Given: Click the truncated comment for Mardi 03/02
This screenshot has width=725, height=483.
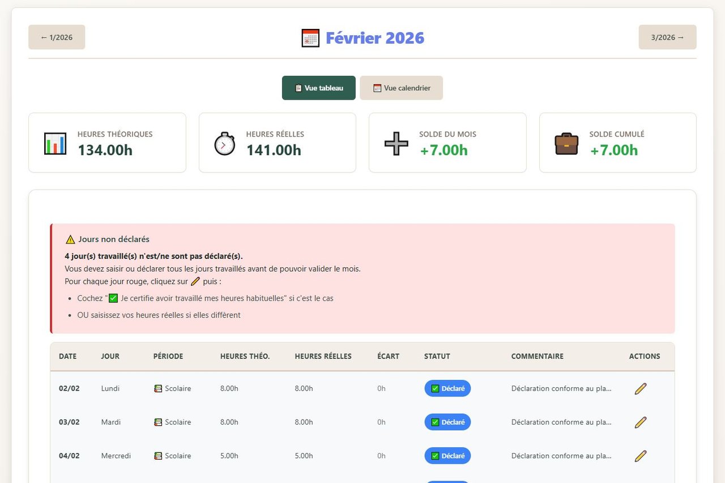Looking at the screenshot, I should pyautogui.click(x=561, y=422).
